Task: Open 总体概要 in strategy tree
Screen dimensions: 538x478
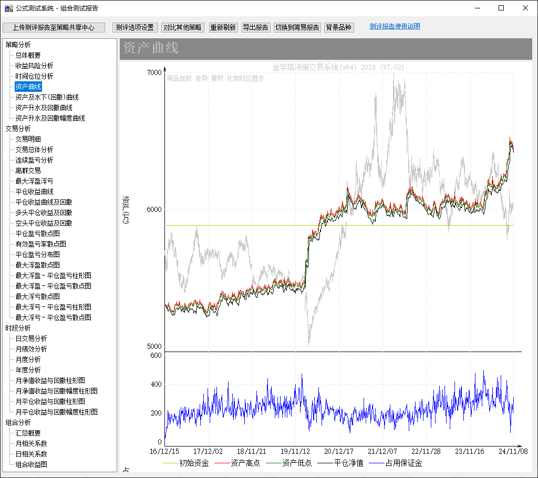Action: [28, 55]
